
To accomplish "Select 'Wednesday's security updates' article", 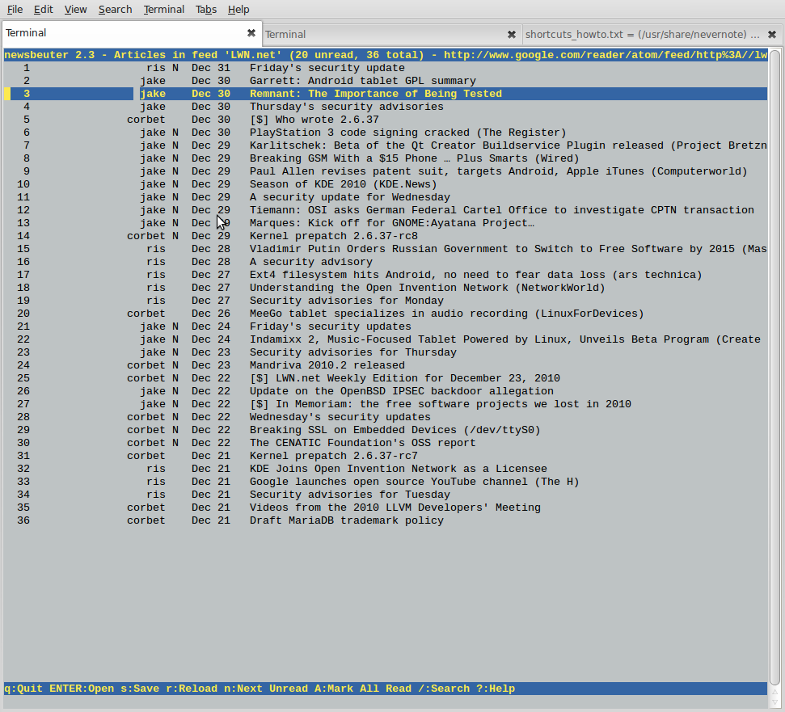I will point(386,417).
